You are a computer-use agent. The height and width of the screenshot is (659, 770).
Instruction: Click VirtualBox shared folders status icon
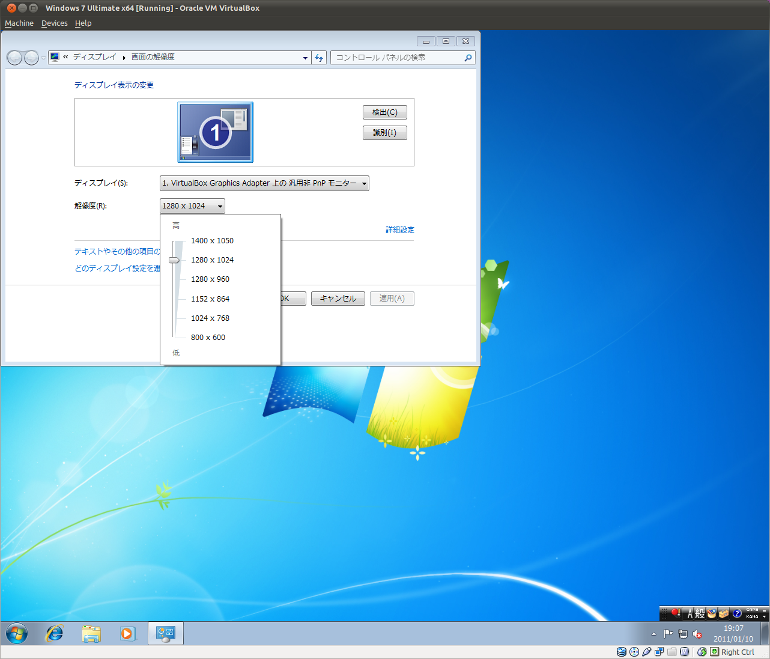tap(671, 652)
